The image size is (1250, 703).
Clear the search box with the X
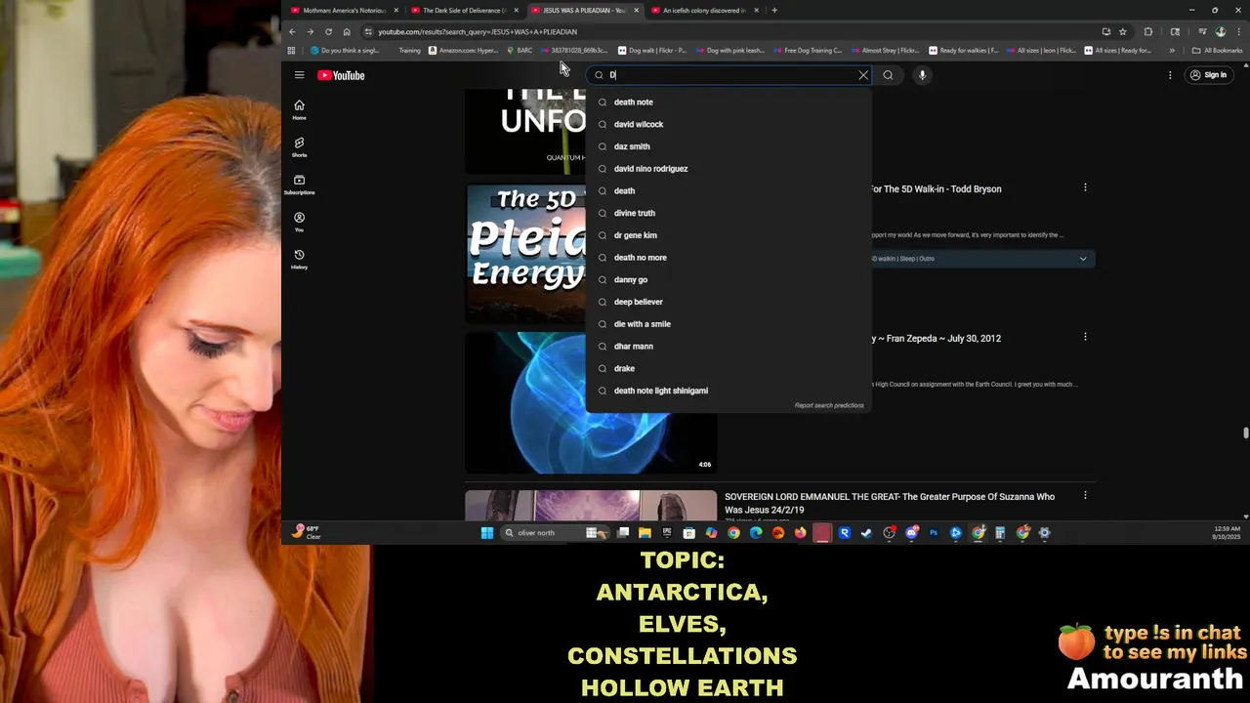click(863, 75)
